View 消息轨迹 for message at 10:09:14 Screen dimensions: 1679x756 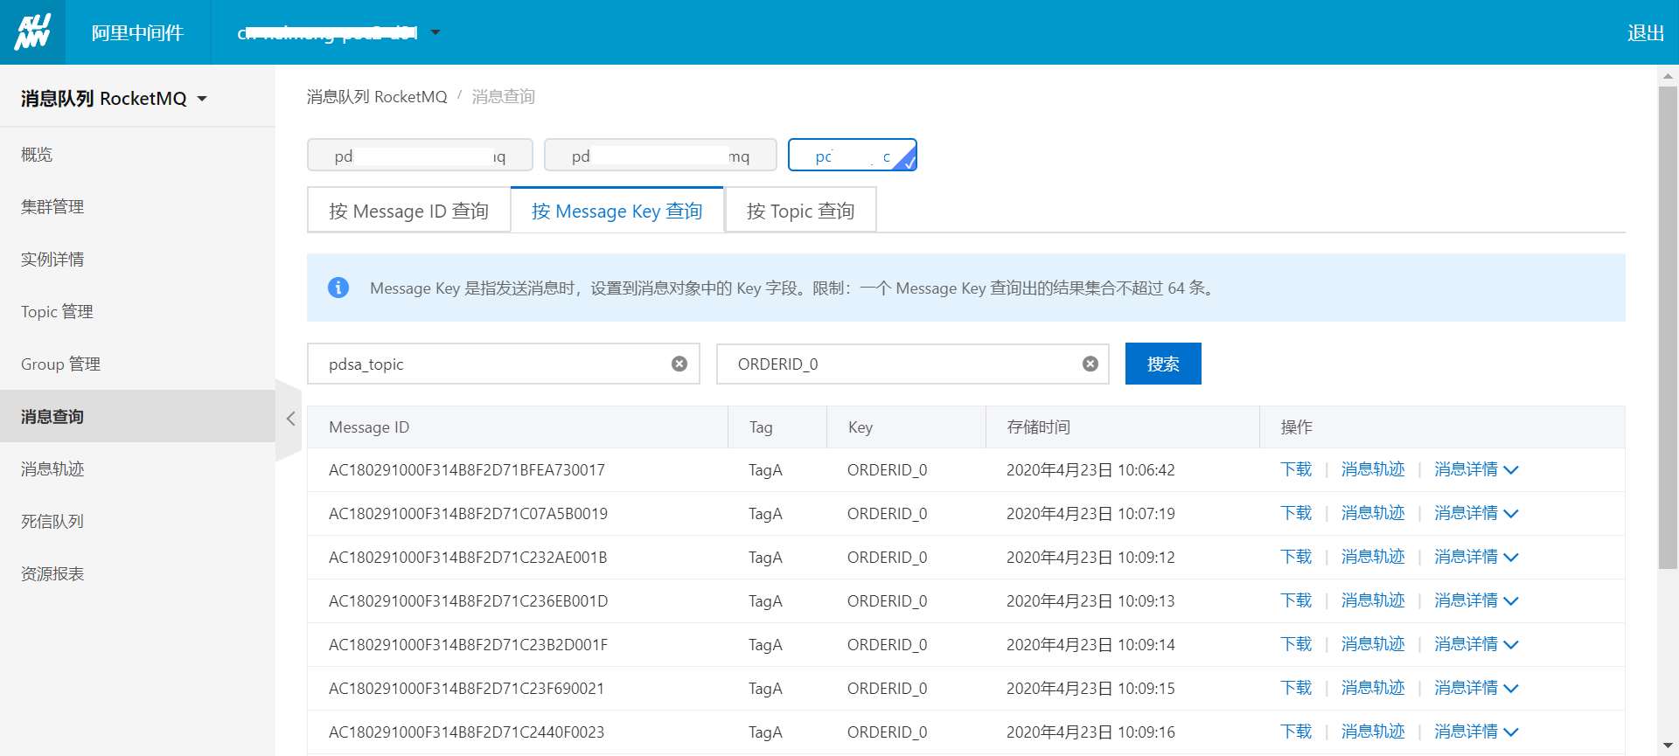(1373, 644)
